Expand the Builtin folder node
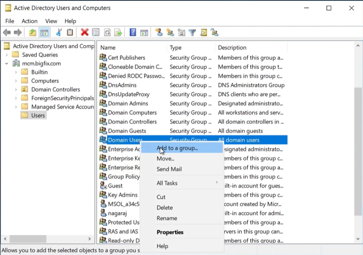This screenshot has width=363, height=255. [x=16, y=72]
